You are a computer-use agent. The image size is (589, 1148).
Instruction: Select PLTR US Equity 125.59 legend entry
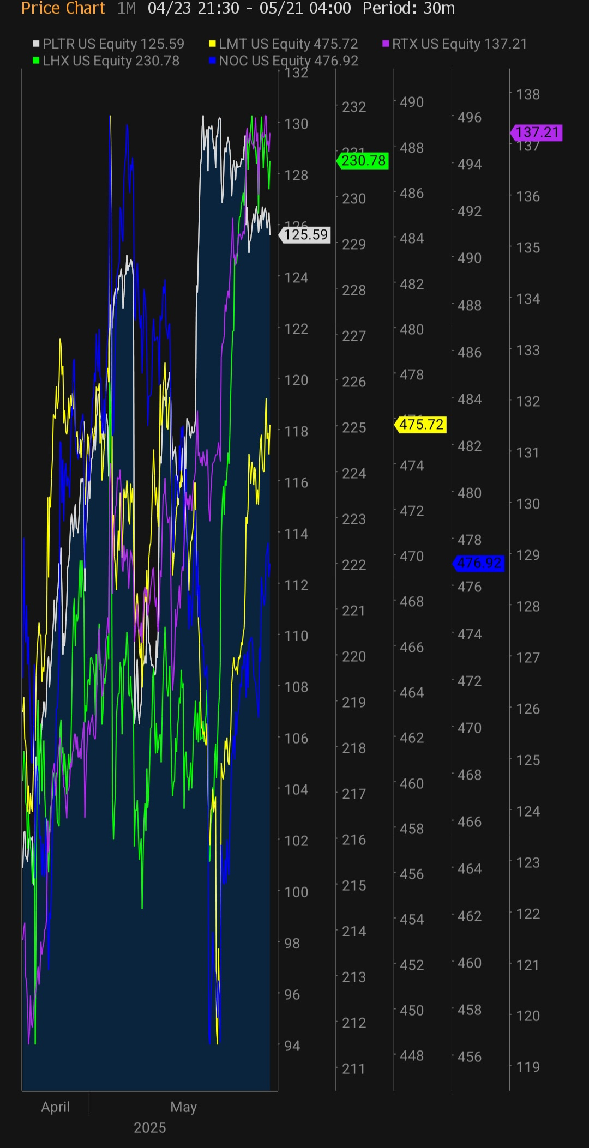click(109, 44)
